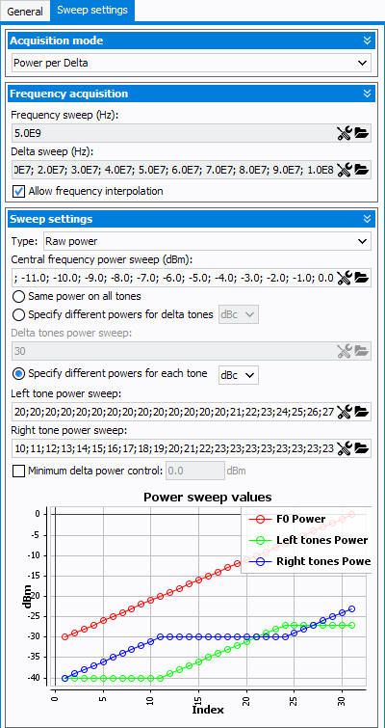This screenshot has width=385, height=728.
Task: Enable Minimum delta power control checkbox
Action: (x=18, y=472)
